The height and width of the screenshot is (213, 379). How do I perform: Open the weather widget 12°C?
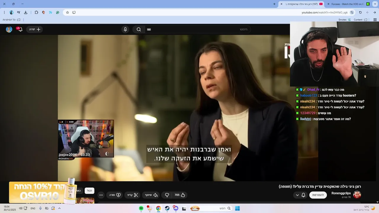point(365,208)
